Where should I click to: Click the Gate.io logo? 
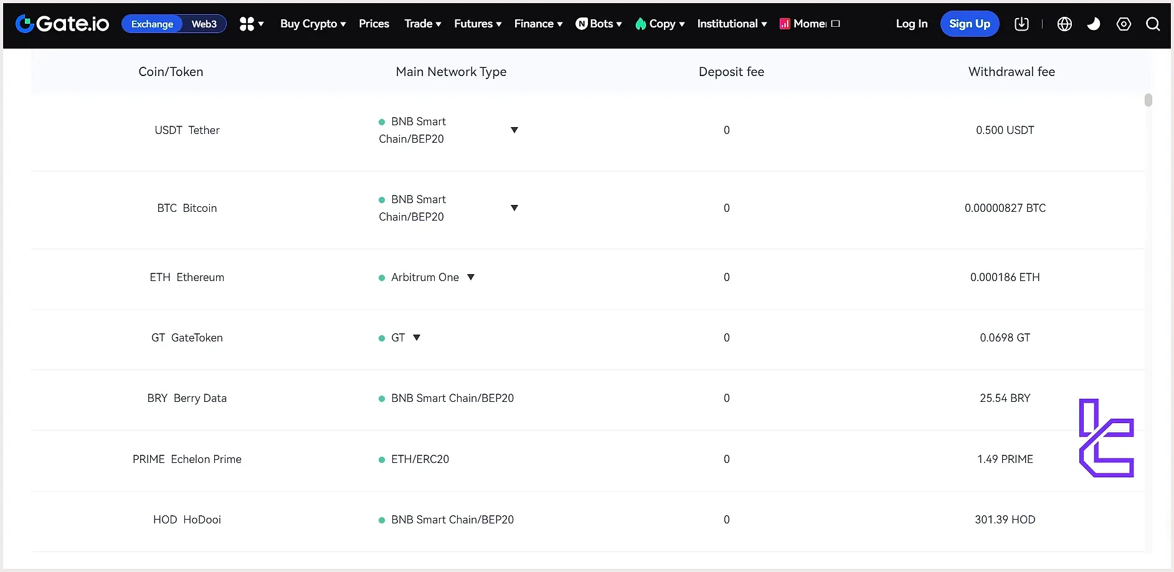coord(62,24)
